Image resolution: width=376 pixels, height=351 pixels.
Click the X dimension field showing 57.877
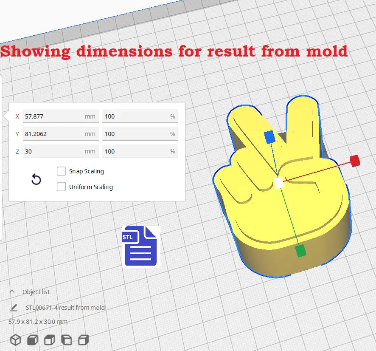[x=53, y=116]
